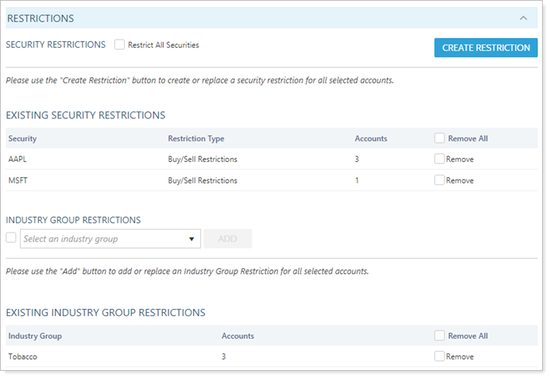
Task: Click Accounts header in industry group table
Action: coord(238,336)
